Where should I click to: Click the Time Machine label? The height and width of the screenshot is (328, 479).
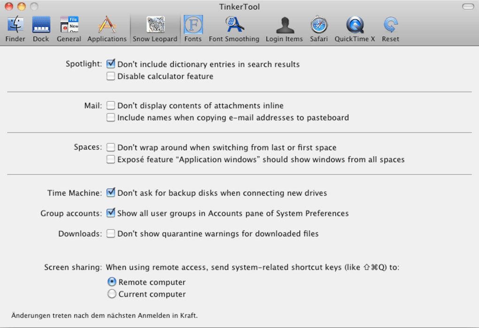(x=75, y=193)
